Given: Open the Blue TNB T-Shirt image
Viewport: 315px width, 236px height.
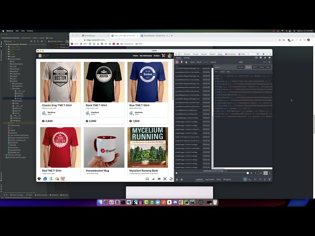Looking at the screenshot, I should [x=148, y=82].
